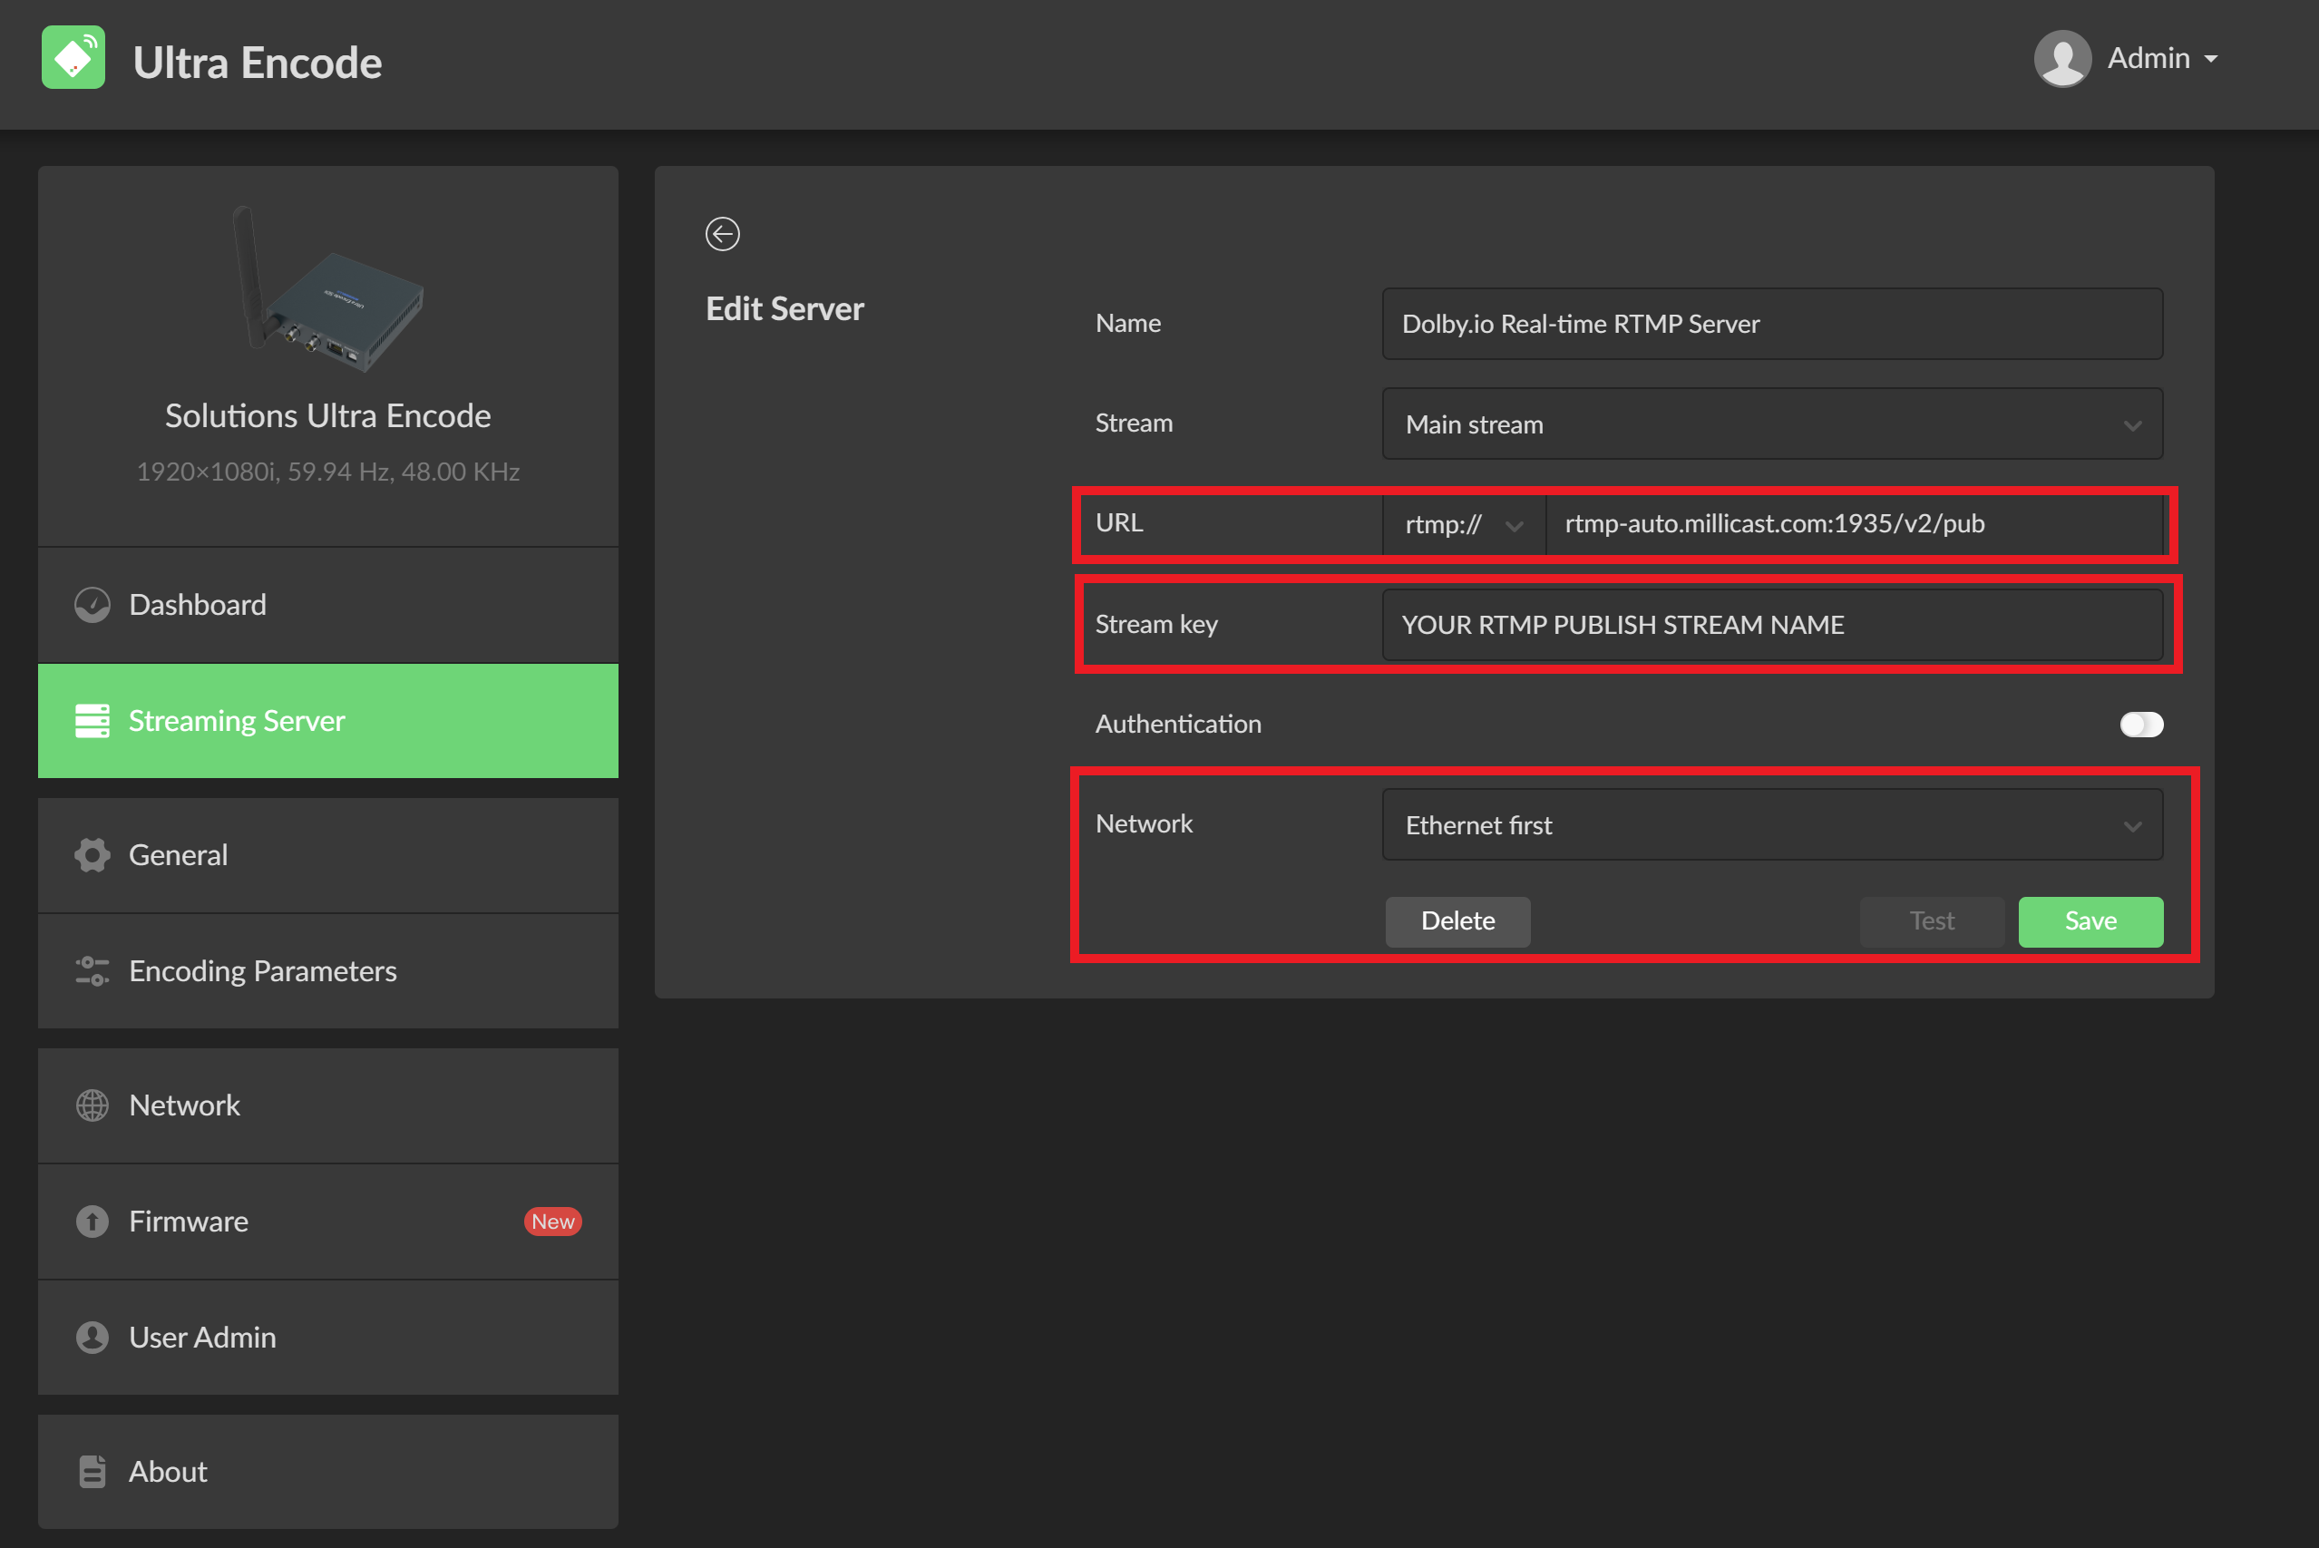Open the Admin user menu caret

[2210, 59]
